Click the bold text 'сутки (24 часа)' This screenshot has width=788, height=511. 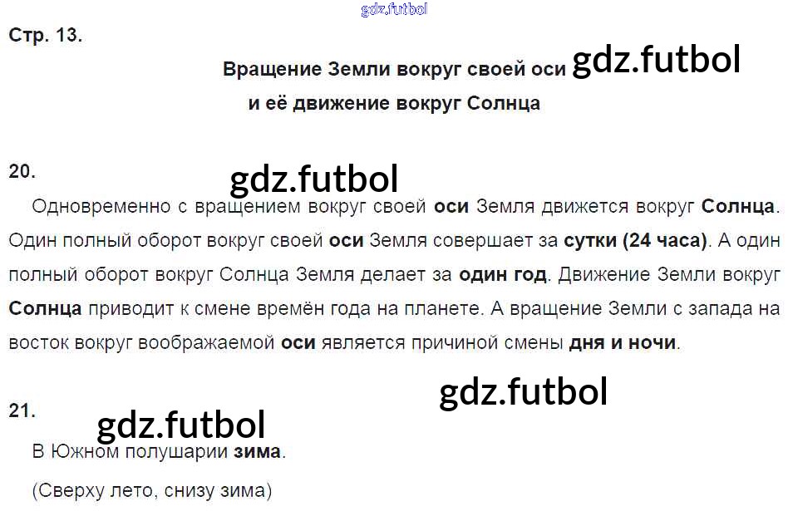(x=635, y=241)
